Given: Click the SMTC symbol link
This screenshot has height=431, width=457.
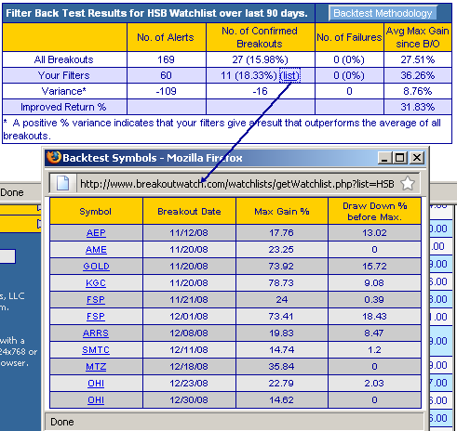Looking at the screenshot, I should (96, 350).
